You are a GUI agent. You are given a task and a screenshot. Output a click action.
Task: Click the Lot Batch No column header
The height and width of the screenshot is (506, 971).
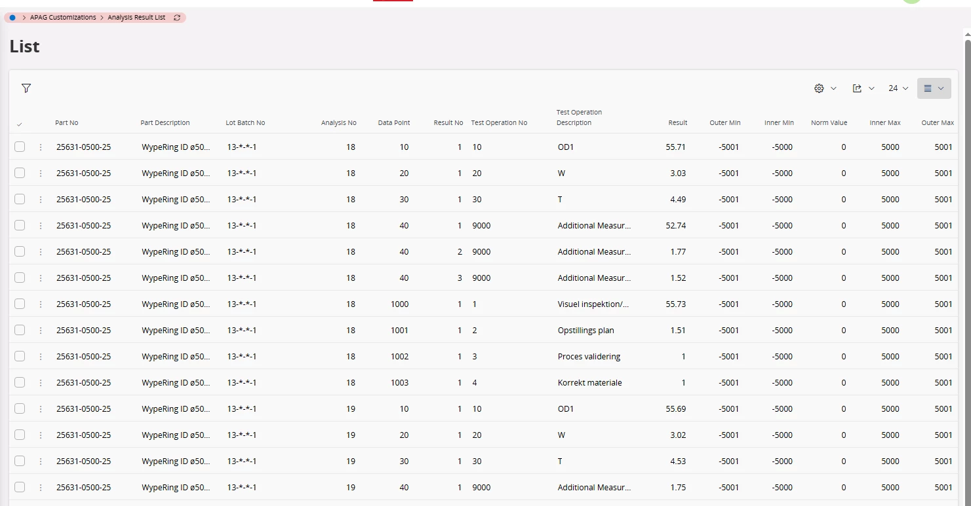(245, 123)
